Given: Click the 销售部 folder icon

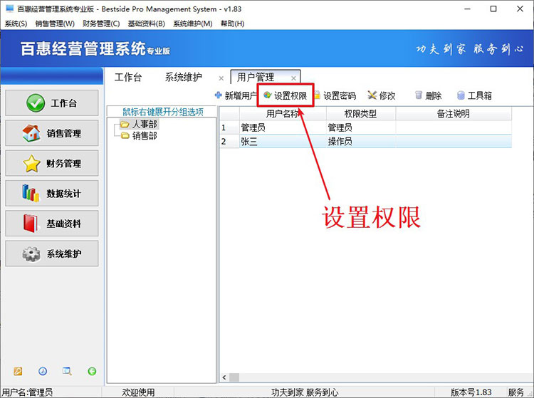Looking at the screenshot, I should 125,136.
